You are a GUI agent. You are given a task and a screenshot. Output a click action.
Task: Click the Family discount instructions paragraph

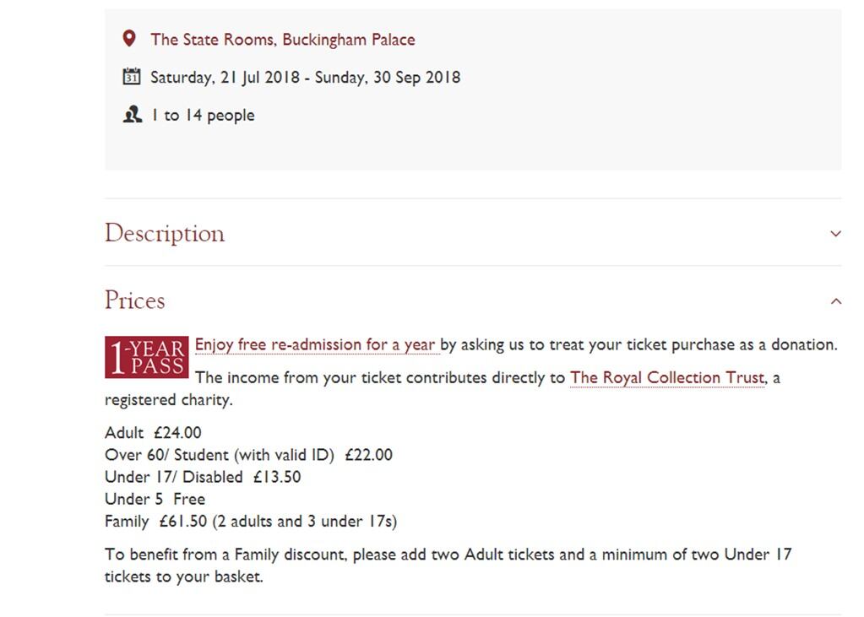pyautogui.click(x=448, y=566)
